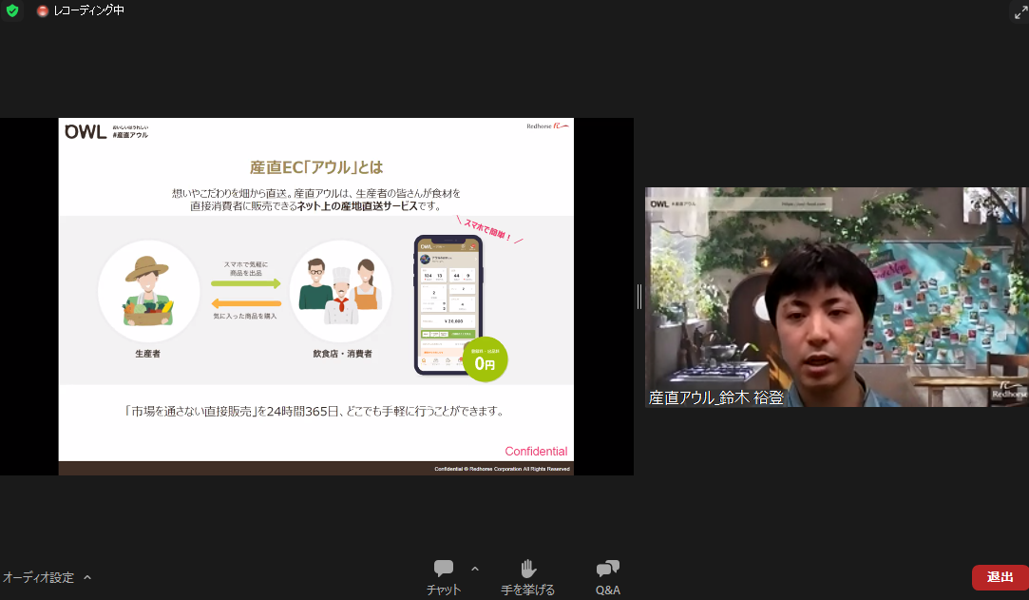Click the slide footer copyright text
Screen dimensions: 1029x600
[502, 469]
